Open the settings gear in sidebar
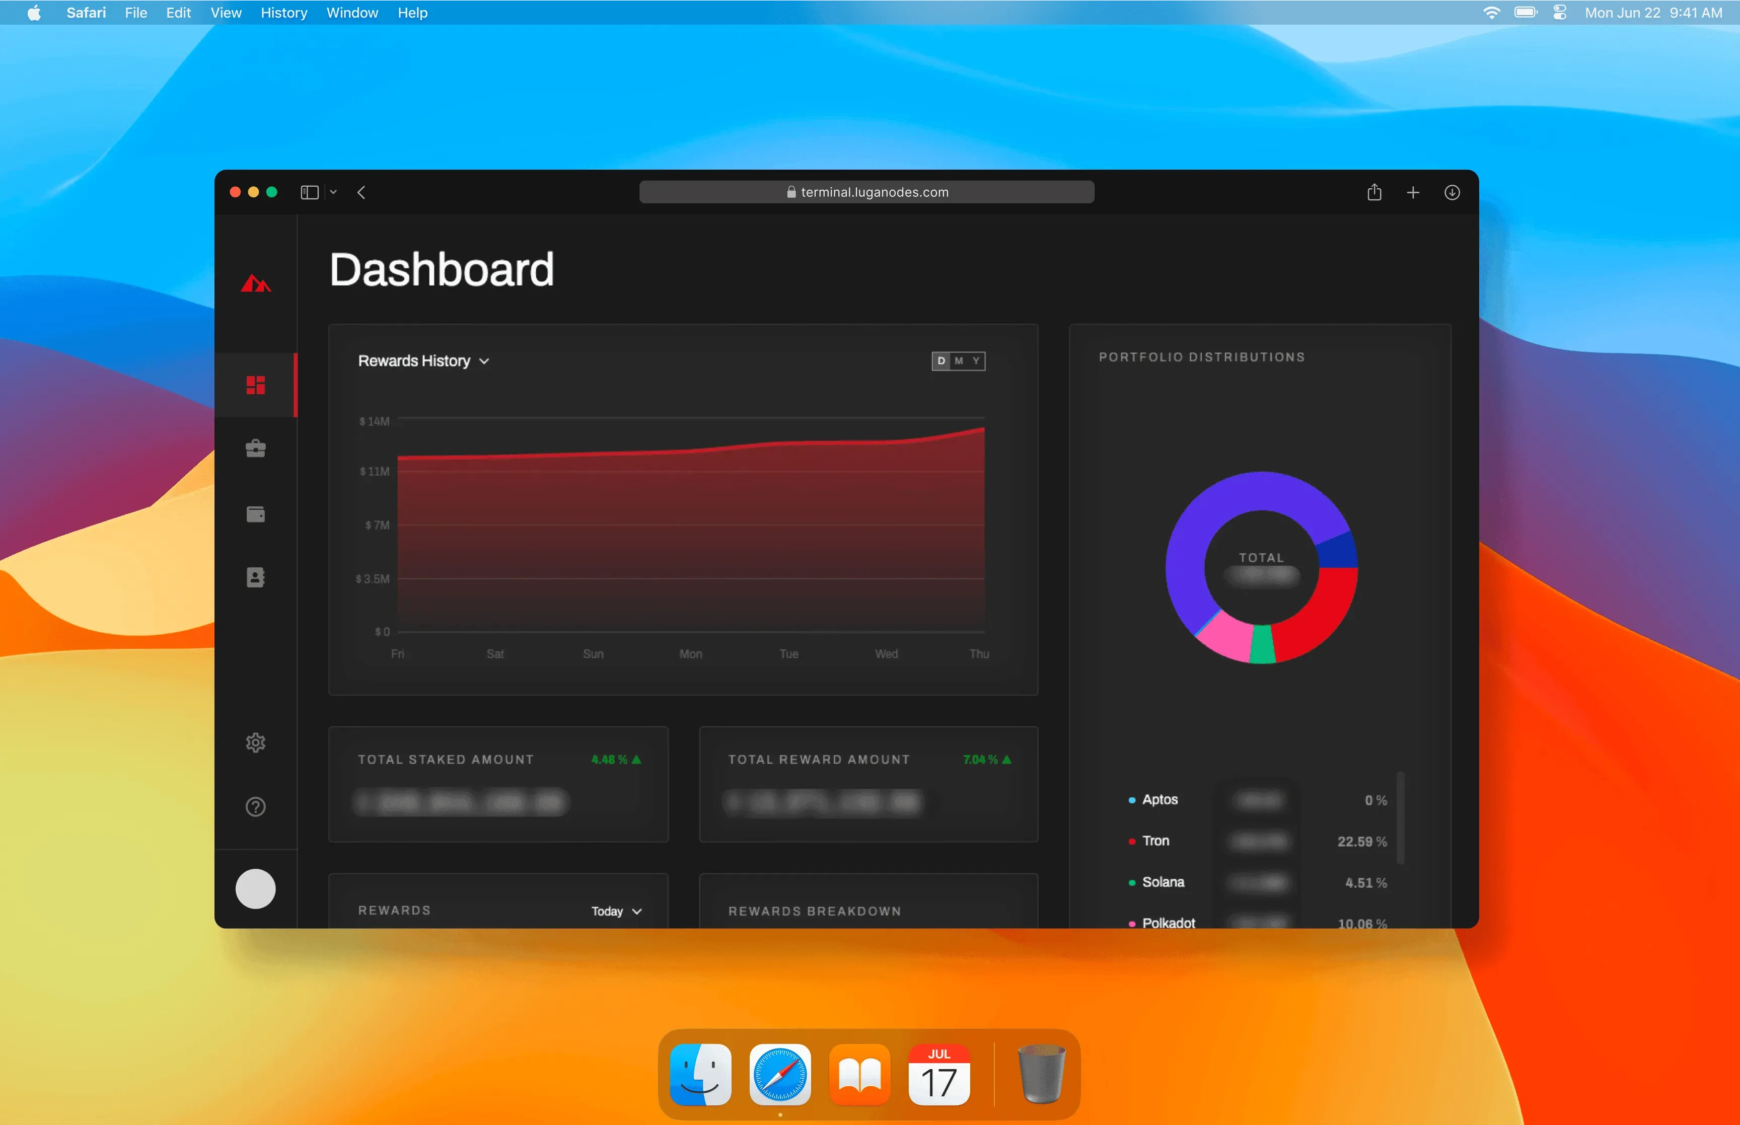Viewport: 1740px width, 1125px height. 256,743
